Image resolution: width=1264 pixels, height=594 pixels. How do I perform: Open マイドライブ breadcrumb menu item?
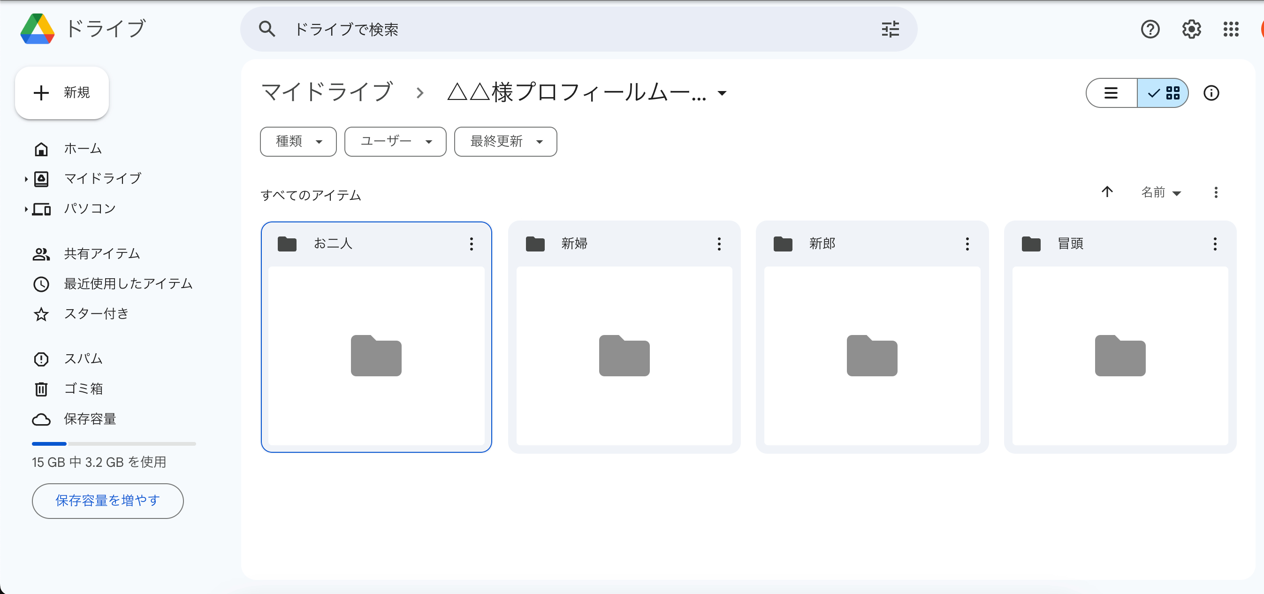click(x=327, y=92)
